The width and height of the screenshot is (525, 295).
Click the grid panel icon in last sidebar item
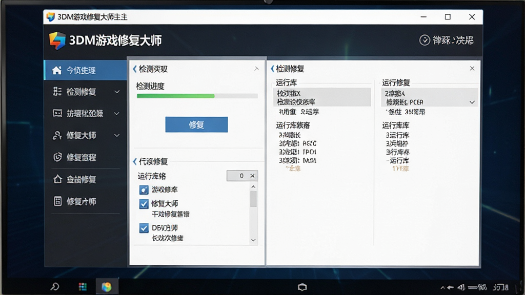coord(57,201)
